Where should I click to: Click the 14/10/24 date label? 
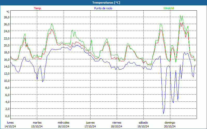click(x=10, y=126)
